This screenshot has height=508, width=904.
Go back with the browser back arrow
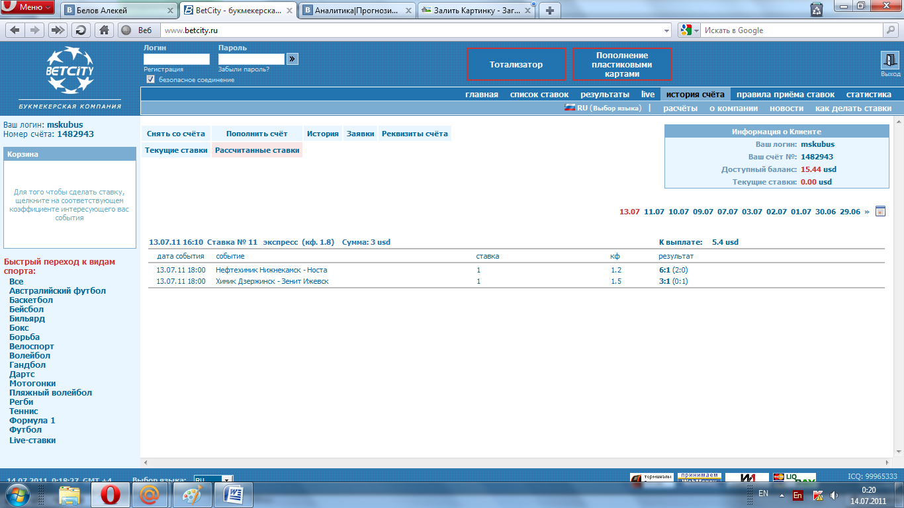(15, 30)
